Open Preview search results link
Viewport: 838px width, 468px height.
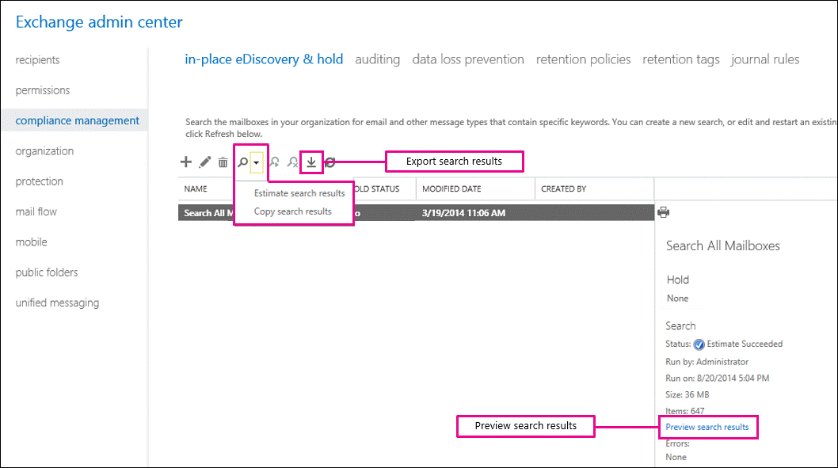pyautogui.click(x=707, y=427)
